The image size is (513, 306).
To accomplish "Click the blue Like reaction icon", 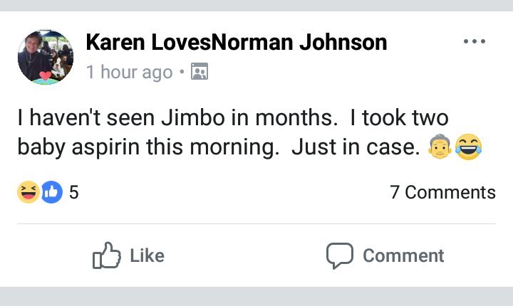I will pyautogui.click(x=51, y=191).
